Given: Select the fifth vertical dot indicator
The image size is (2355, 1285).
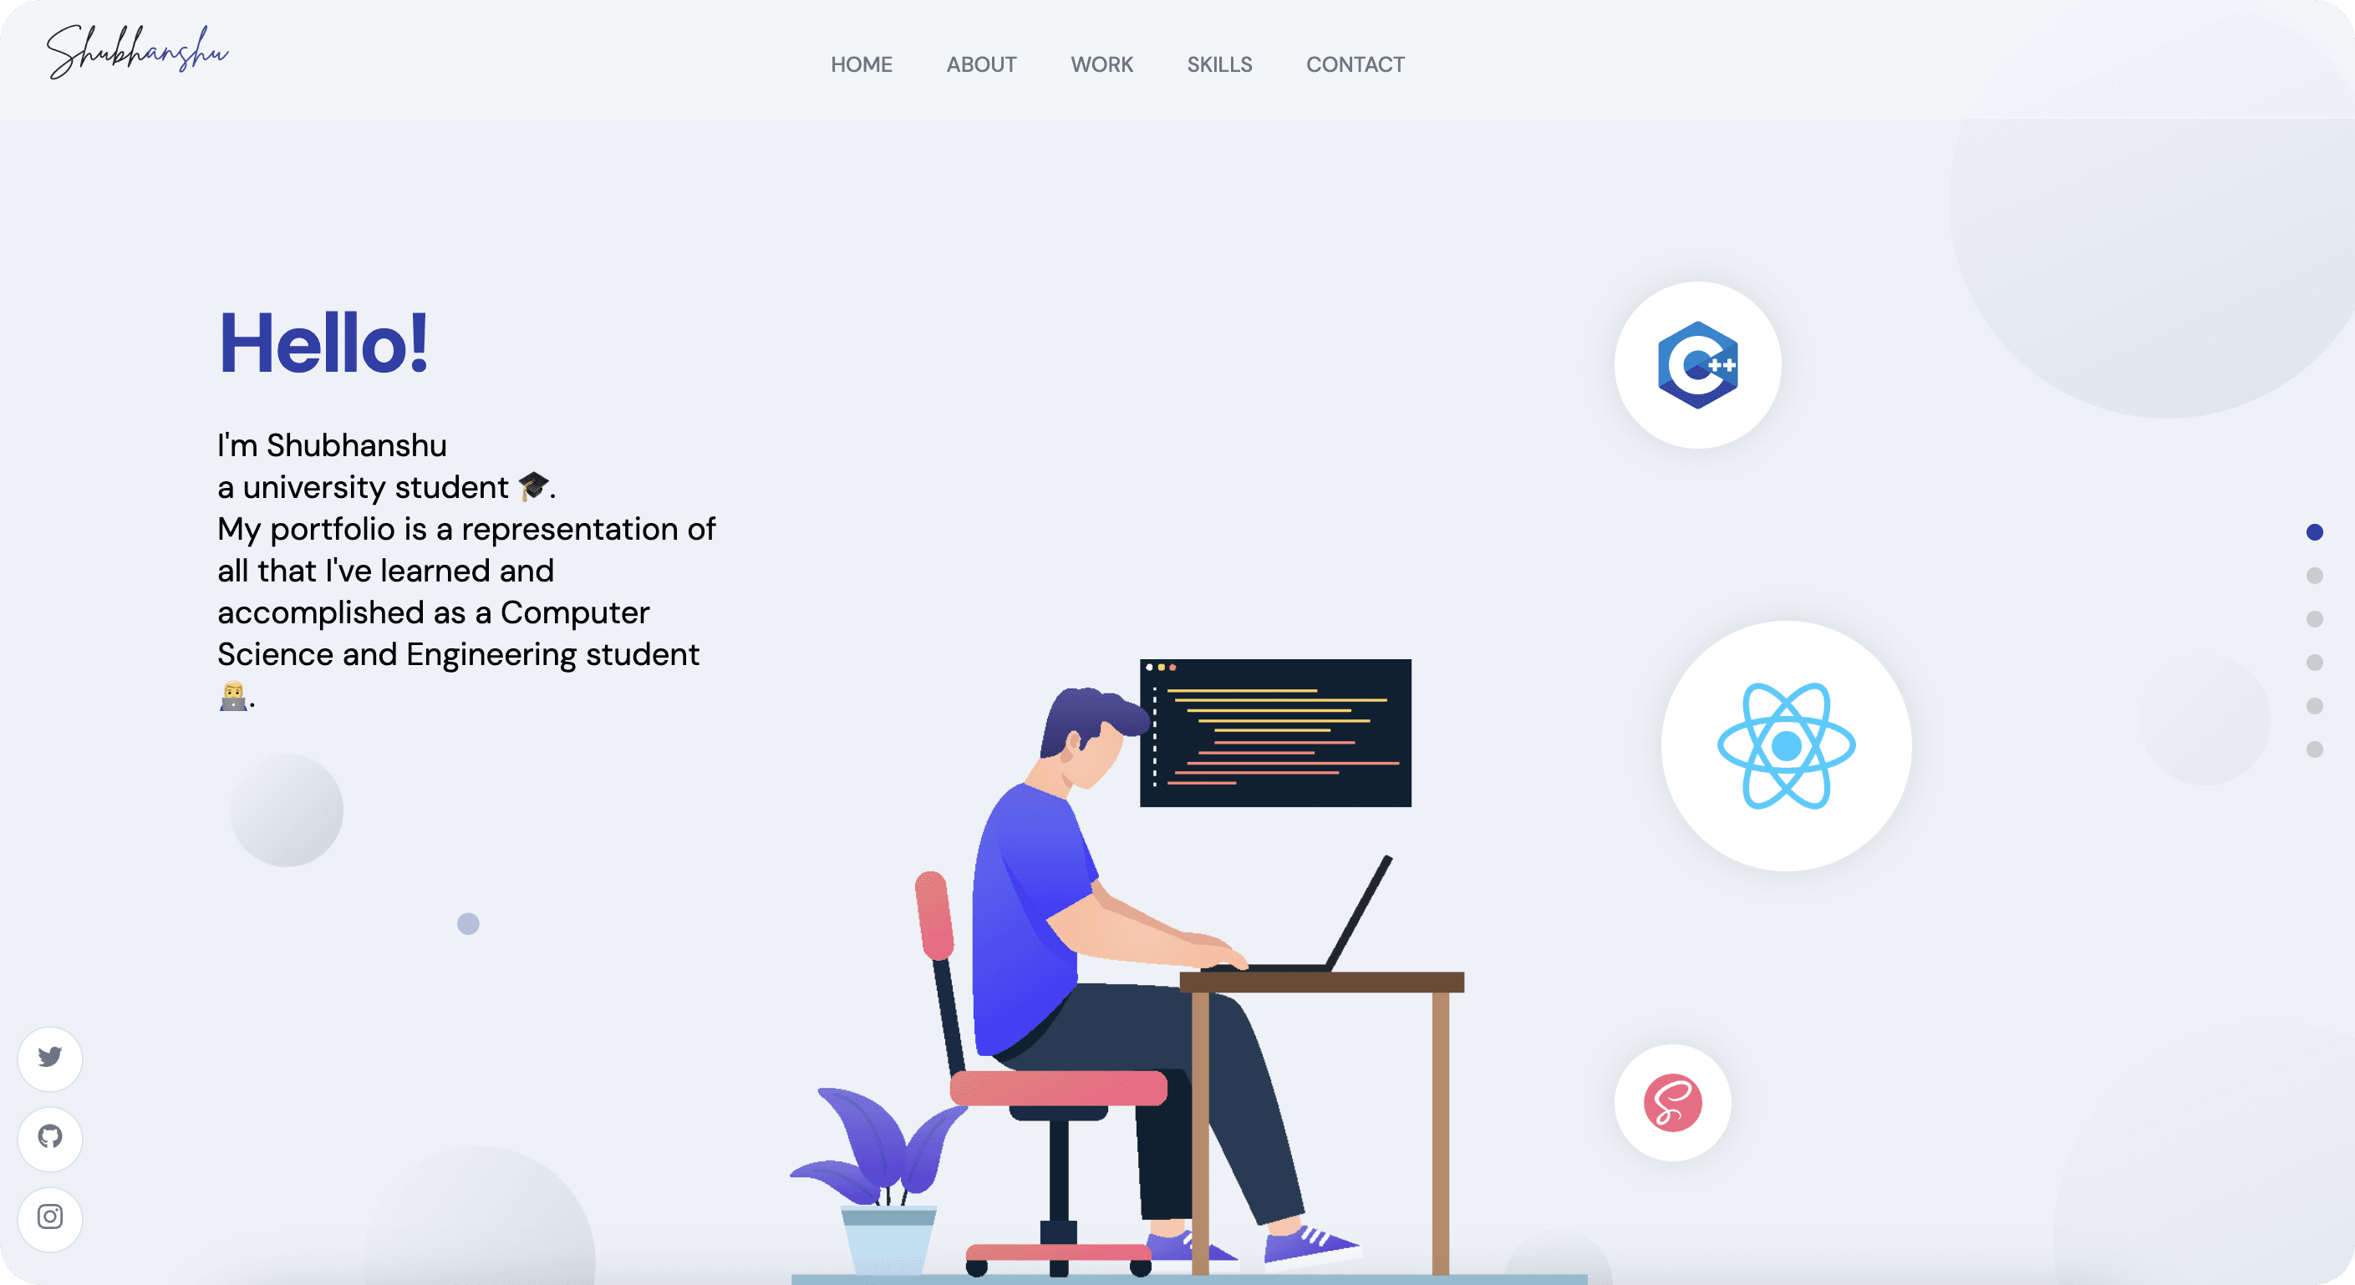Looking at the screenshot, I should coord(2314,701).
